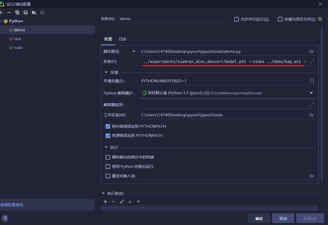Open settings gear next to store as project file

pyautogui.click(x=320, y=19)
